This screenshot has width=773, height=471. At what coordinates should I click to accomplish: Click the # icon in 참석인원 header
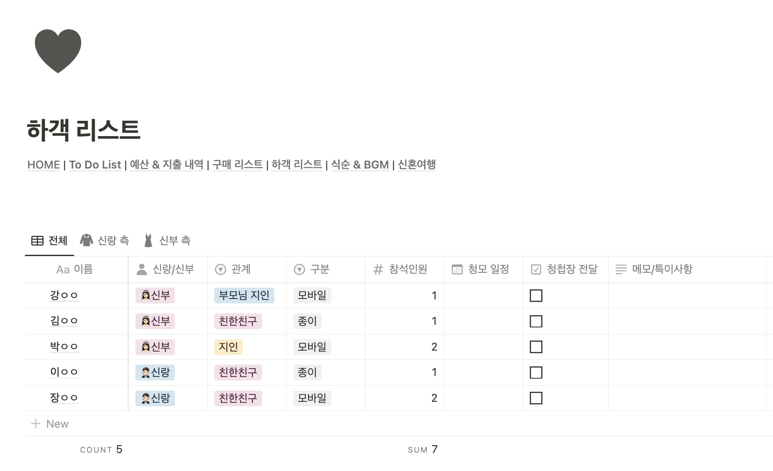click(377, 269)
